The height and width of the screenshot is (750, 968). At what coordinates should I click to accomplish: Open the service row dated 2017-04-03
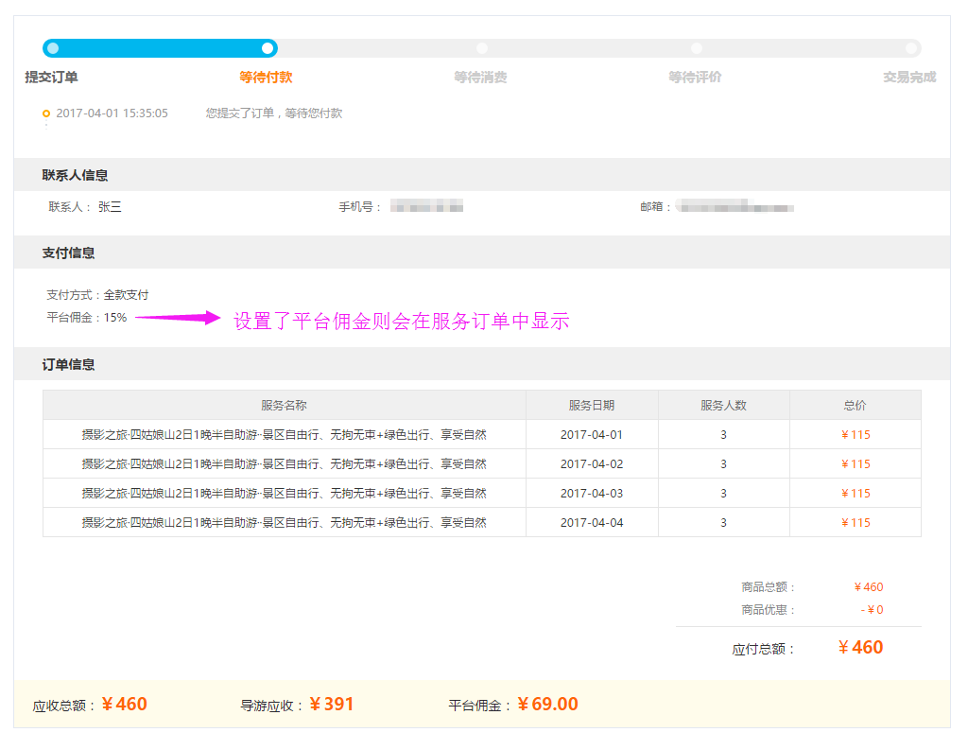tap(284, 494)
